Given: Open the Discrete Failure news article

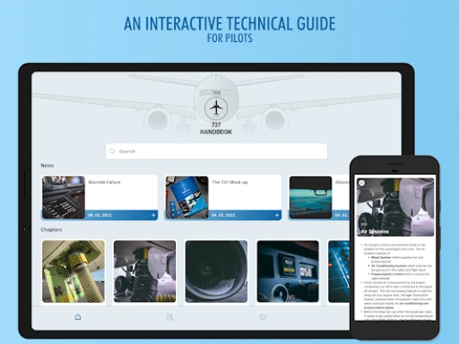Looking at the screenshot, I should click(100, 197).
